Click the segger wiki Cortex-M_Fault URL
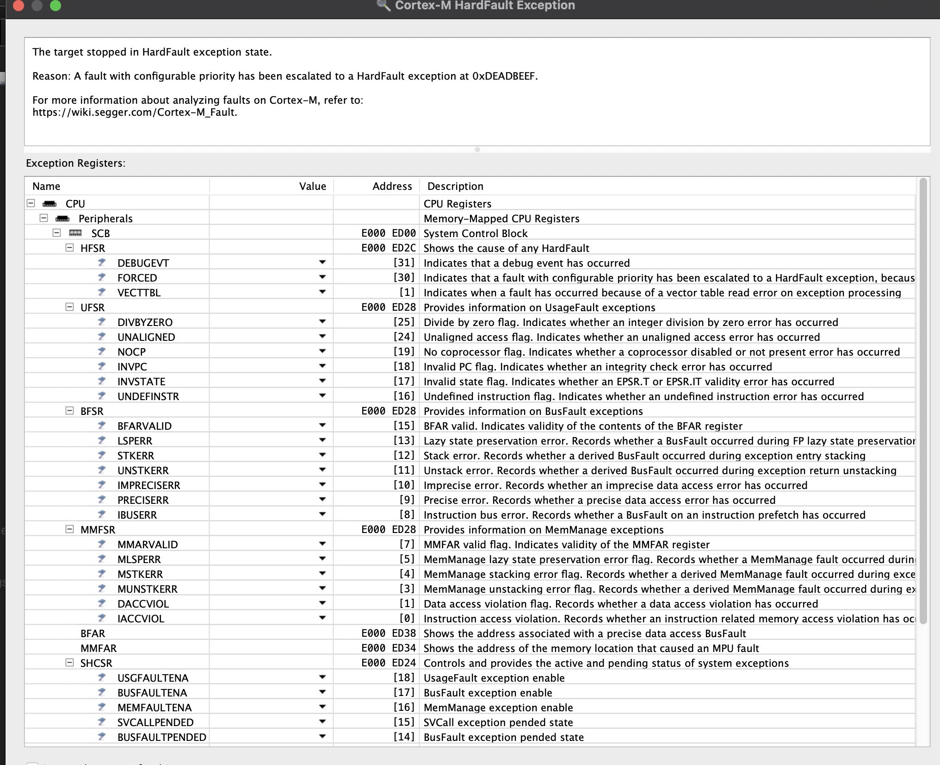Screen dimensions: 940x765 click(x=135, y=113)
